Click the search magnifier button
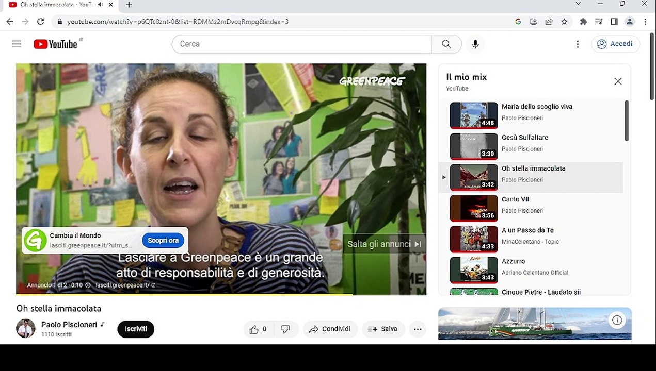656x371 pixels. (446, 44)
